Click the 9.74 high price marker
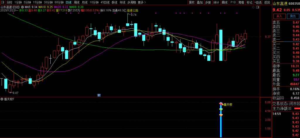Viewport: 300px width, 138px height. (133, 15)
